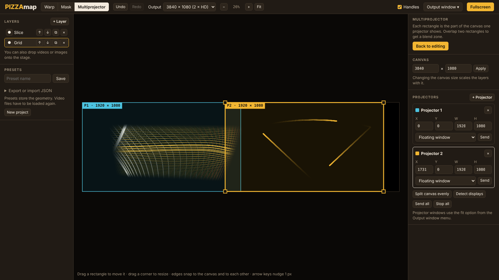Remove Projector 1

pyautogui.click(x=488, y=110)
